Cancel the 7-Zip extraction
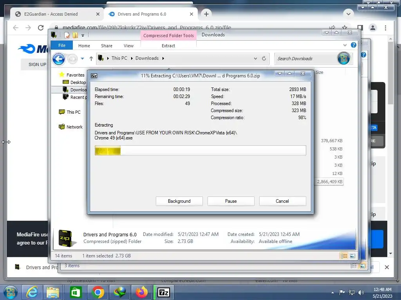The image size is (401, 300). (x=282, y=201)
